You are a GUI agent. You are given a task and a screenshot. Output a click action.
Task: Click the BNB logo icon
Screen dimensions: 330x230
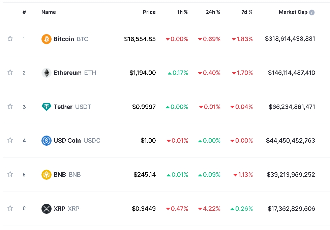tap(46, 175)
